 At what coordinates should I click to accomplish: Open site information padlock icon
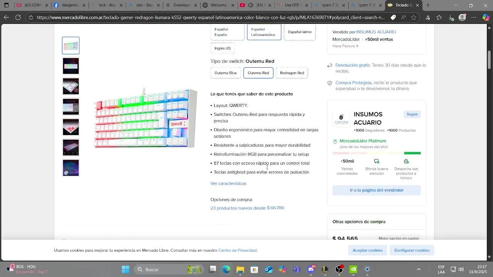(x=31, y=17)
